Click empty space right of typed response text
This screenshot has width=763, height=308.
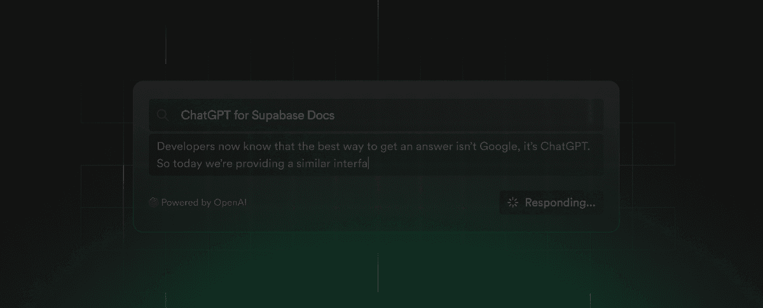tap(483, 164)
